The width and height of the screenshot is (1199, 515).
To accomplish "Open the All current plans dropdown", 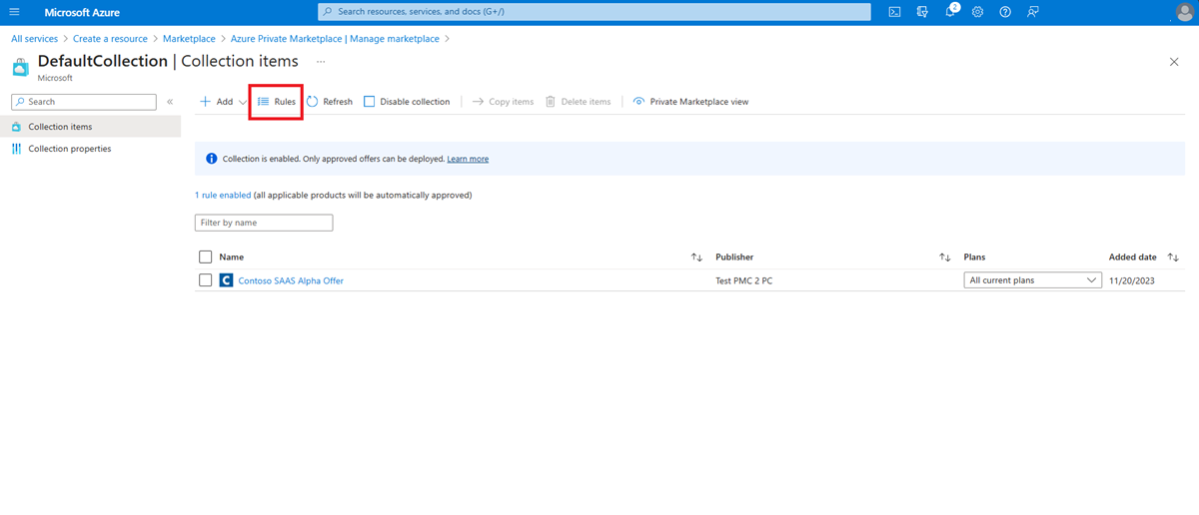I will (x=1032, y=280).
